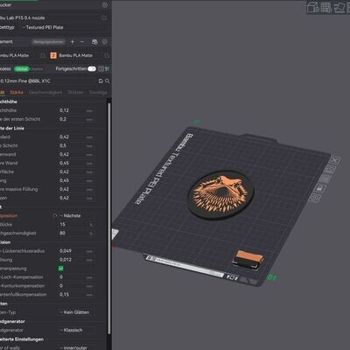The width and height of the screenshot is (350, 350).
Task: Click icon right of compare presets
Action: point(107,69)
